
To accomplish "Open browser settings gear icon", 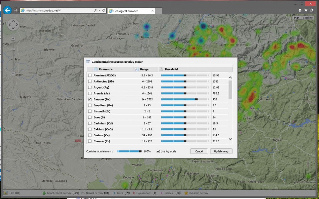I will 312,10.
